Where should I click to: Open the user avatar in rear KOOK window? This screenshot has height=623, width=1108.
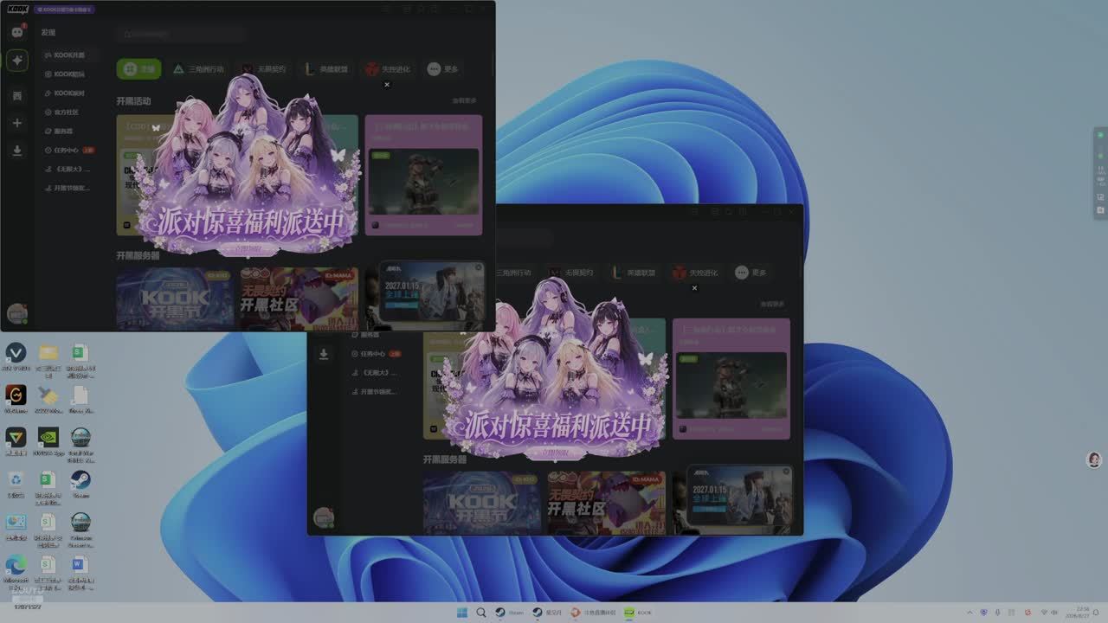(324, 517)
